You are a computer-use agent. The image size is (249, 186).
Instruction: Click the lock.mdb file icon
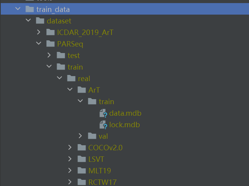pos(103,125)
